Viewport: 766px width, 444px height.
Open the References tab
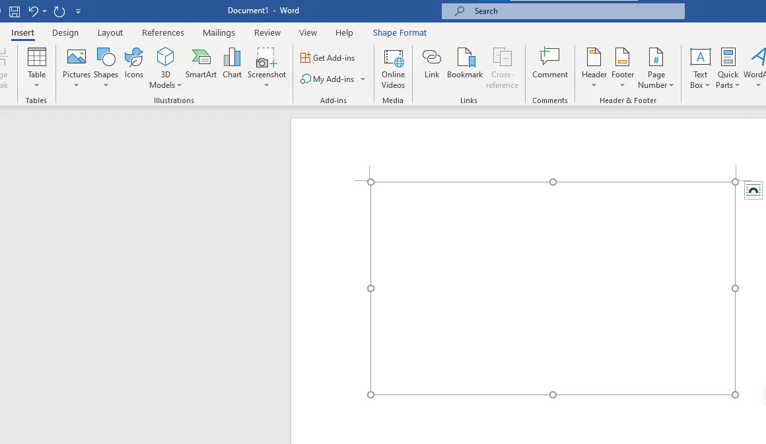(163, 32)
